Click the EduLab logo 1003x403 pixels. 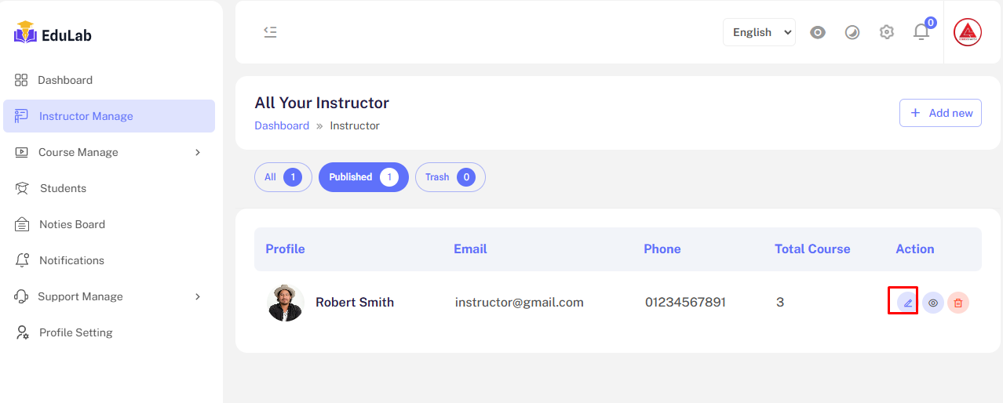coord(53,34)
